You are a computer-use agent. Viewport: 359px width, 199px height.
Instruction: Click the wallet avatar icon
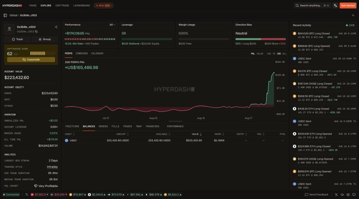pos(10,29)
